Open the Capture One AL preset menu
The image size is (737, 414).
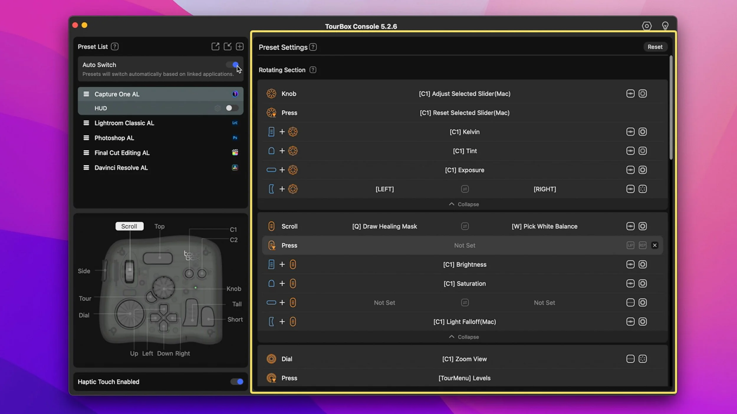tap(86, 94)
